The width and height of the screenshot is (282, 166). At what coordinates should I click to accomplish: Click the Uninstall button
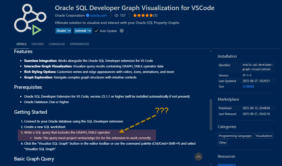[81, 31]
